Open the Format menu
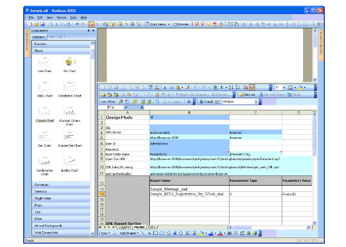Image resolution: width=346 pixels, height=247 pixels. point(61,17)
